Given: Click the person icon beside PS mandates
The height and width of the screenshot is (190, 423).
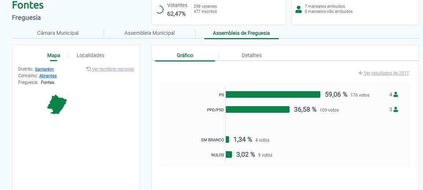Looking at the screenshot, I should tap(396, 94).
